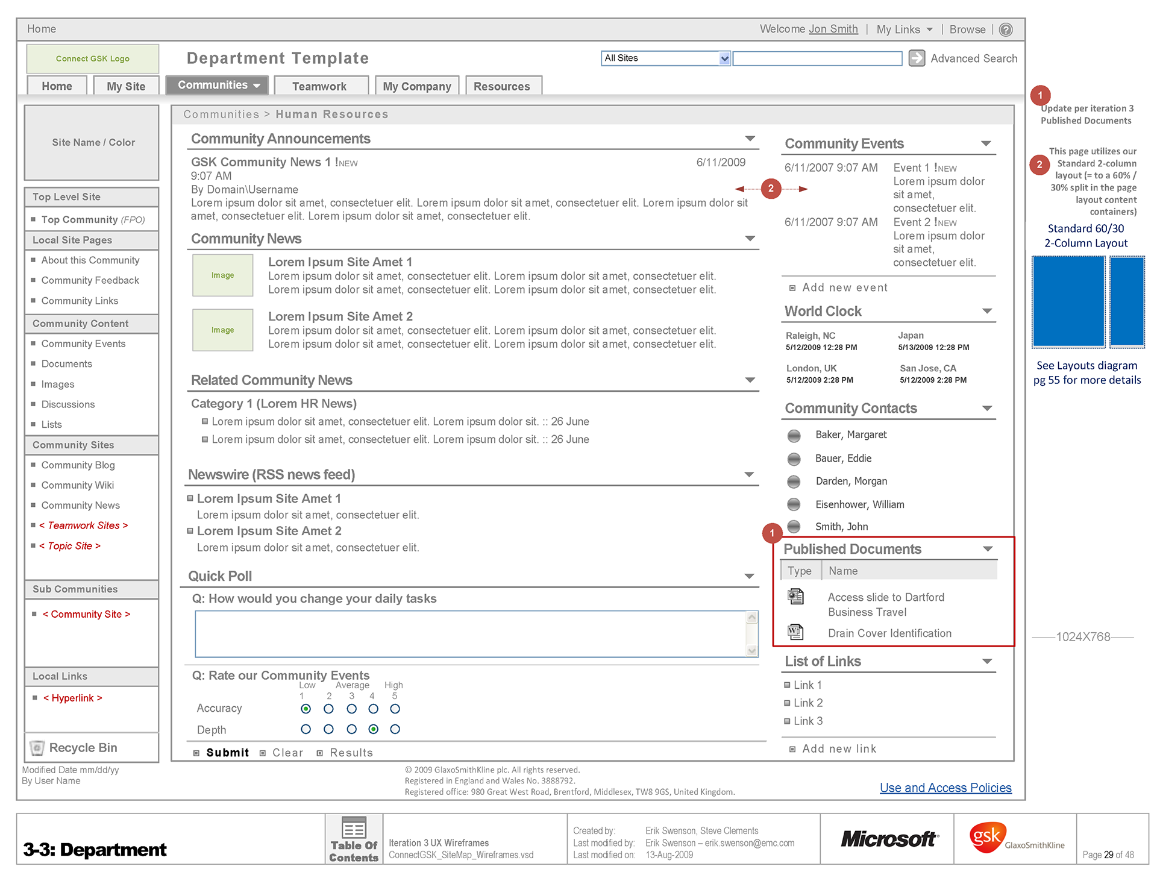This screenshot has width=1157, height=872.
Task: Select Accuracy rating 5 radio button
Action: (395, 709)
